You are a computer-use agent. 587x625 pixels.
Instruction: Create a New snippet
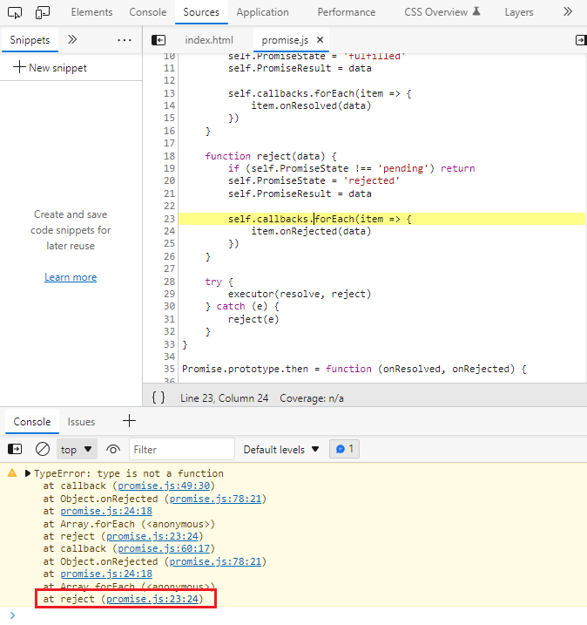tap(51, 67)
